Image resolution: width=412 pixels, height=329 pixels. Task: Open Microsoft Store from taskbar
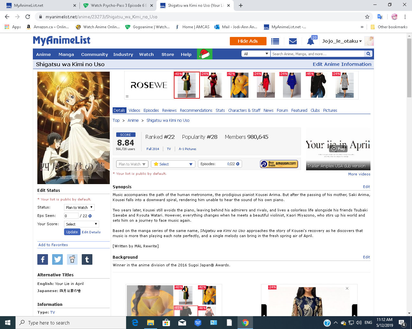point(166,323)
